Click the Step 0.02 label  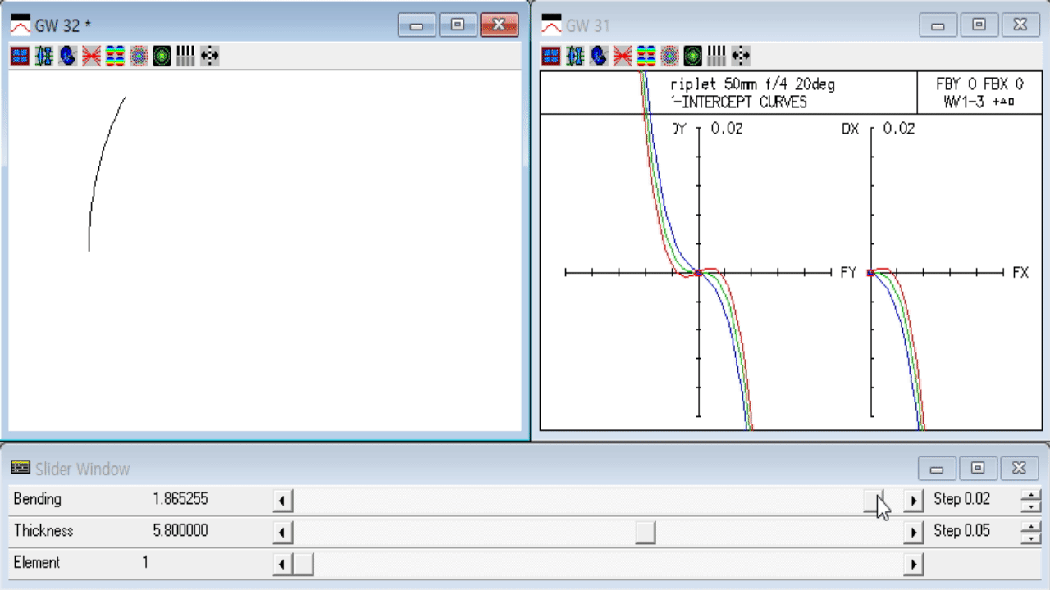click(x=961, y=499)
